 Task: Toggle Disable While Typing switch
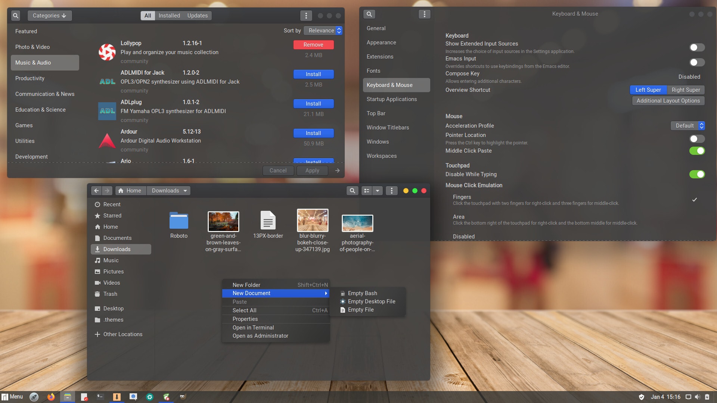(696, 174)
